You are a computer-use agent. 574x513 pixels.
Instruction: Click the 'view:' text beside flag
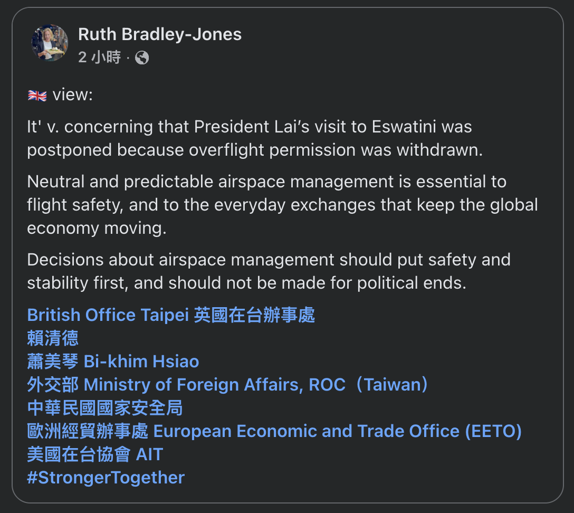(x=72, y=96)
